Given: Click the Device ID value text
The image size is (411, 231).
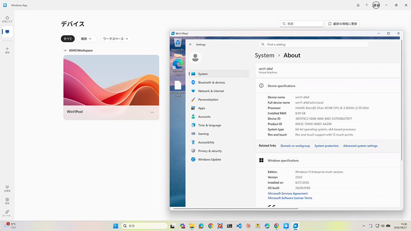Looking at the screenshot, I should pyautogui.click(x=323, y=119).
